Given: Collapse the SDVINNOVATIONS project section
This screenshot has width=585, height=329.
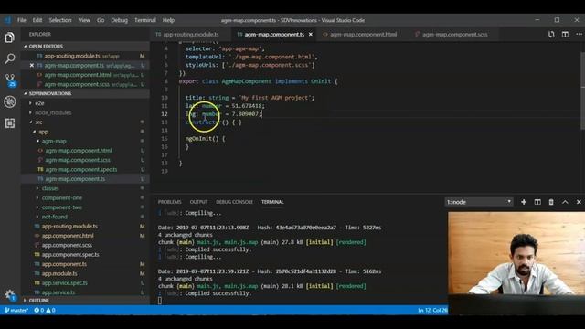Looking at the screenshot, I should (x=86, y=93).
